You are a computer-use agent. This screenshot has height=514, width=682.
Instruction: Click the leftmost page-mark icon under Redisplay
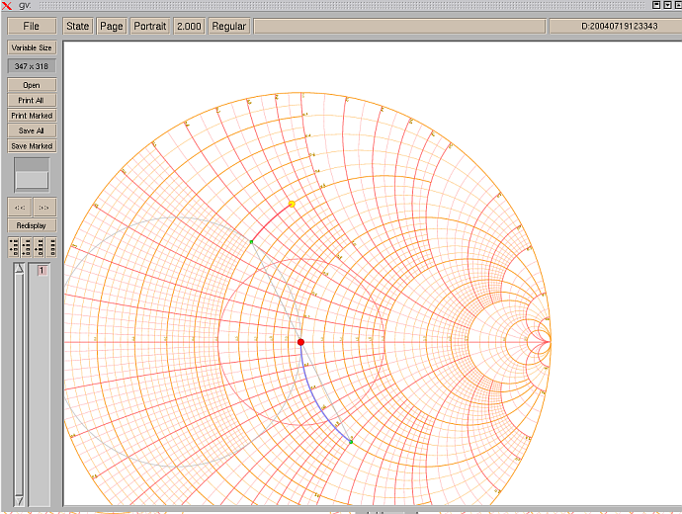[x=14, y=247]
